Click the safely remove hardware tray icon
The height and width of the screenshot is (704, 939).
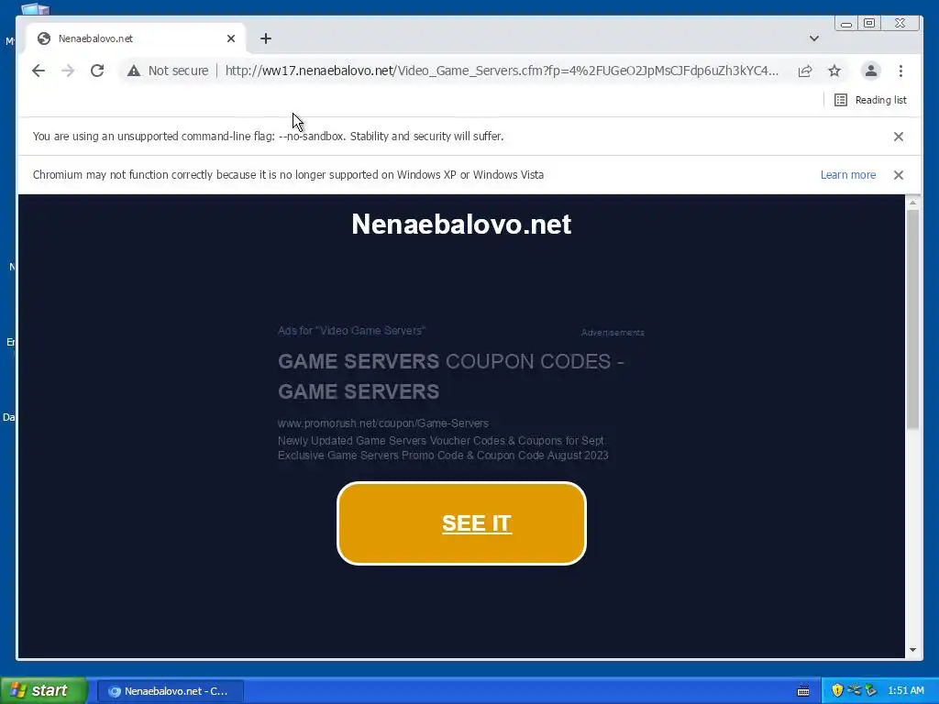870,690
